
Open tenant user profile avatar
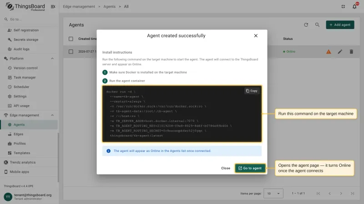(x=8, y=197)
